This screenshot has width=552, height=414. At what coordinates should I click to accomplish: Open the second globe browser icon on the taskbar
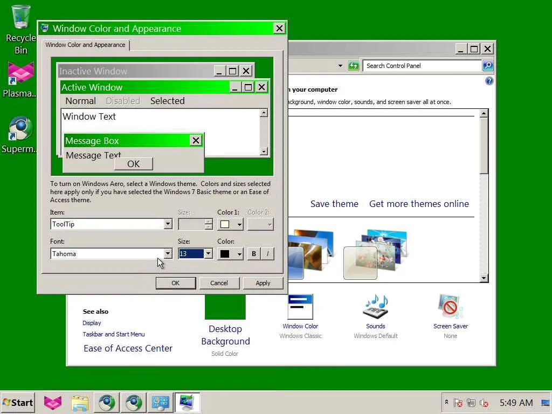(134, 403)
